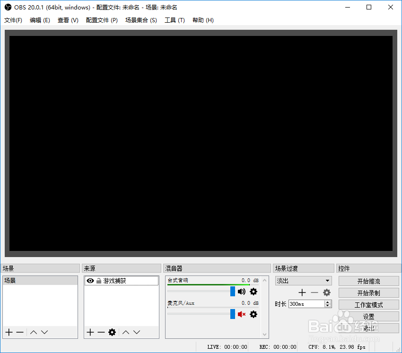402x353 pixels.
Task: Open the 场景集合 menu
Action: point(141,20)
